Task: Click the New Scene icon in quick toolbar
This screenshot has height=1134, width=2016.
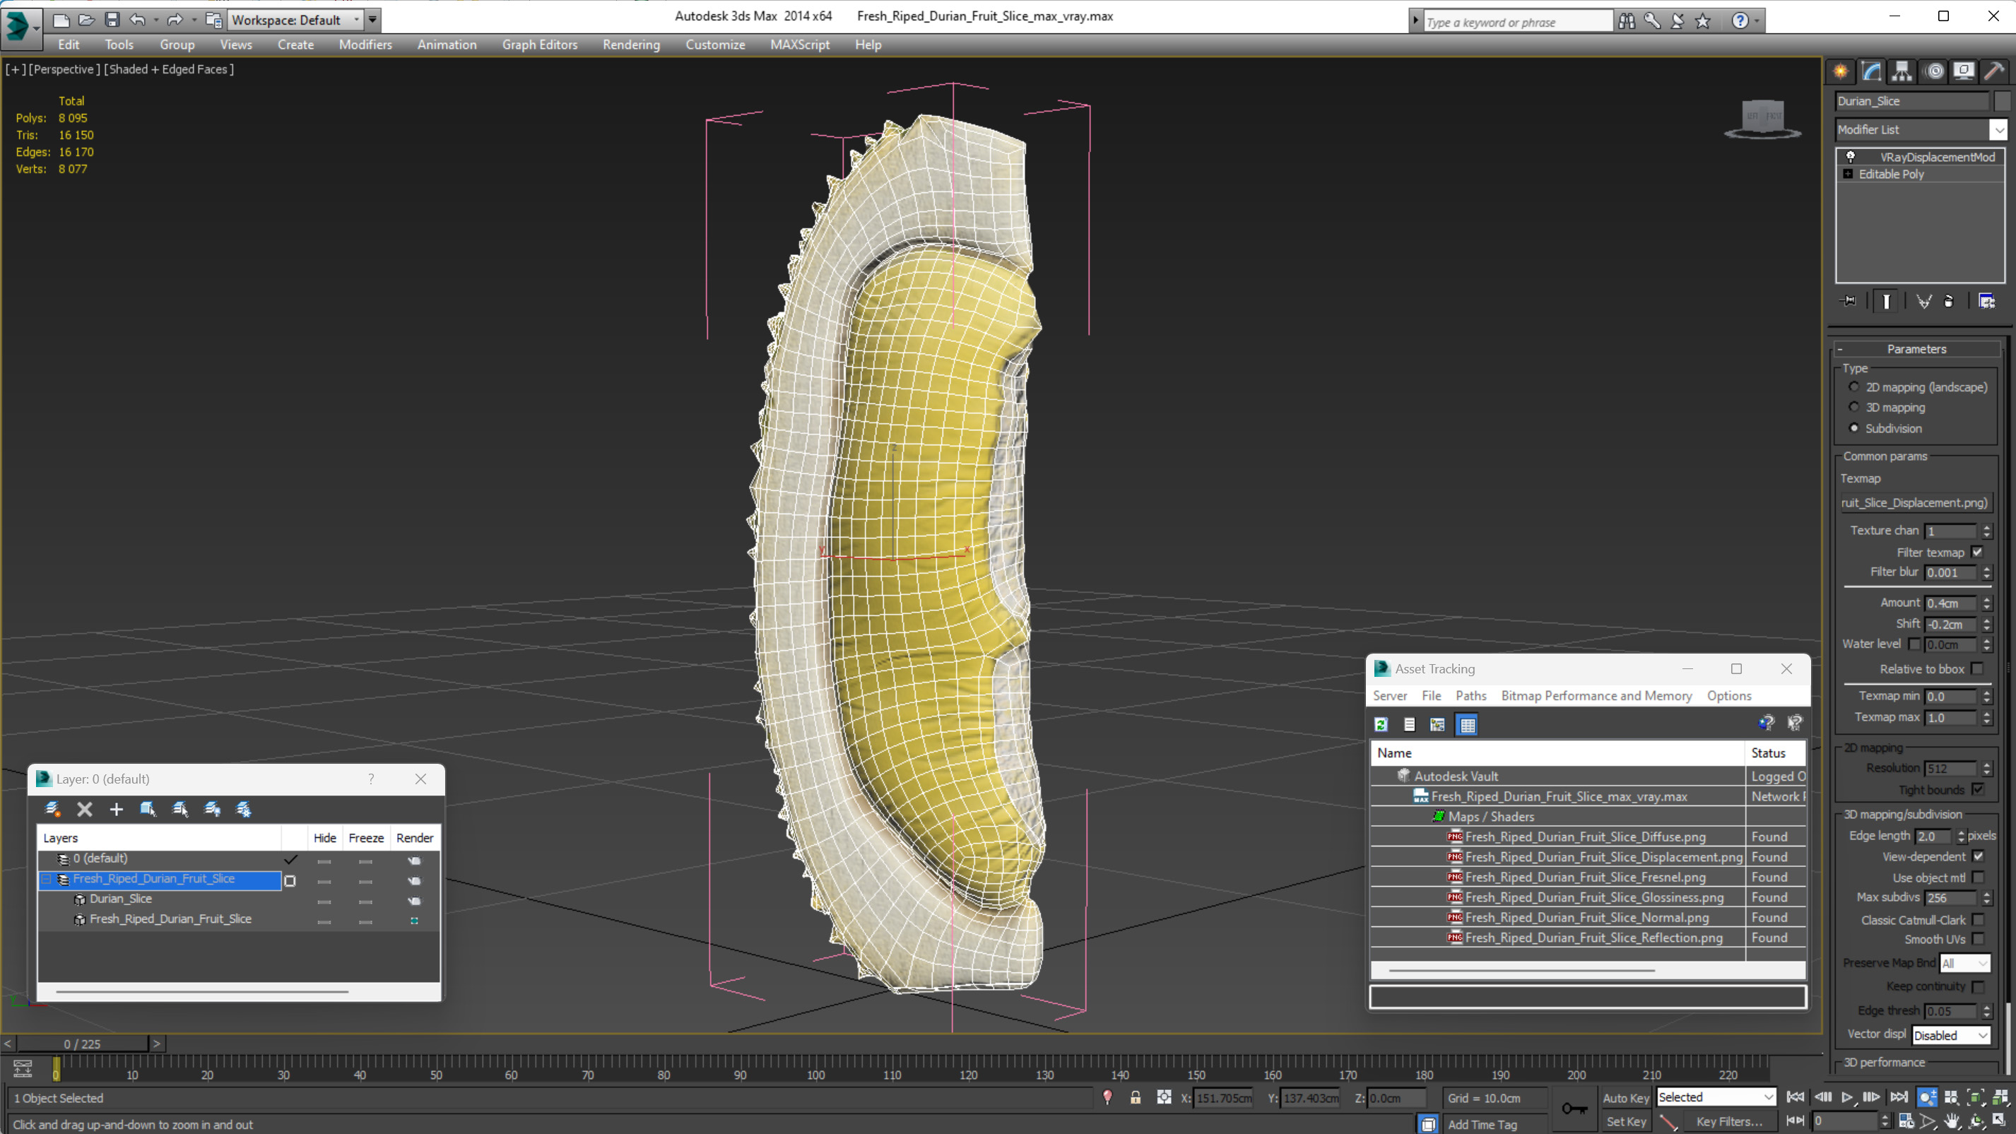Action: [x=60, y=20]
